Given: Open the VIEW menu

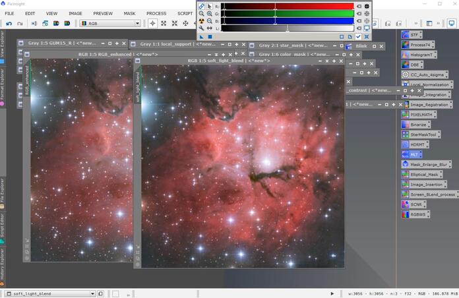Looking at the screenshot, I should [x=51, y=13].
